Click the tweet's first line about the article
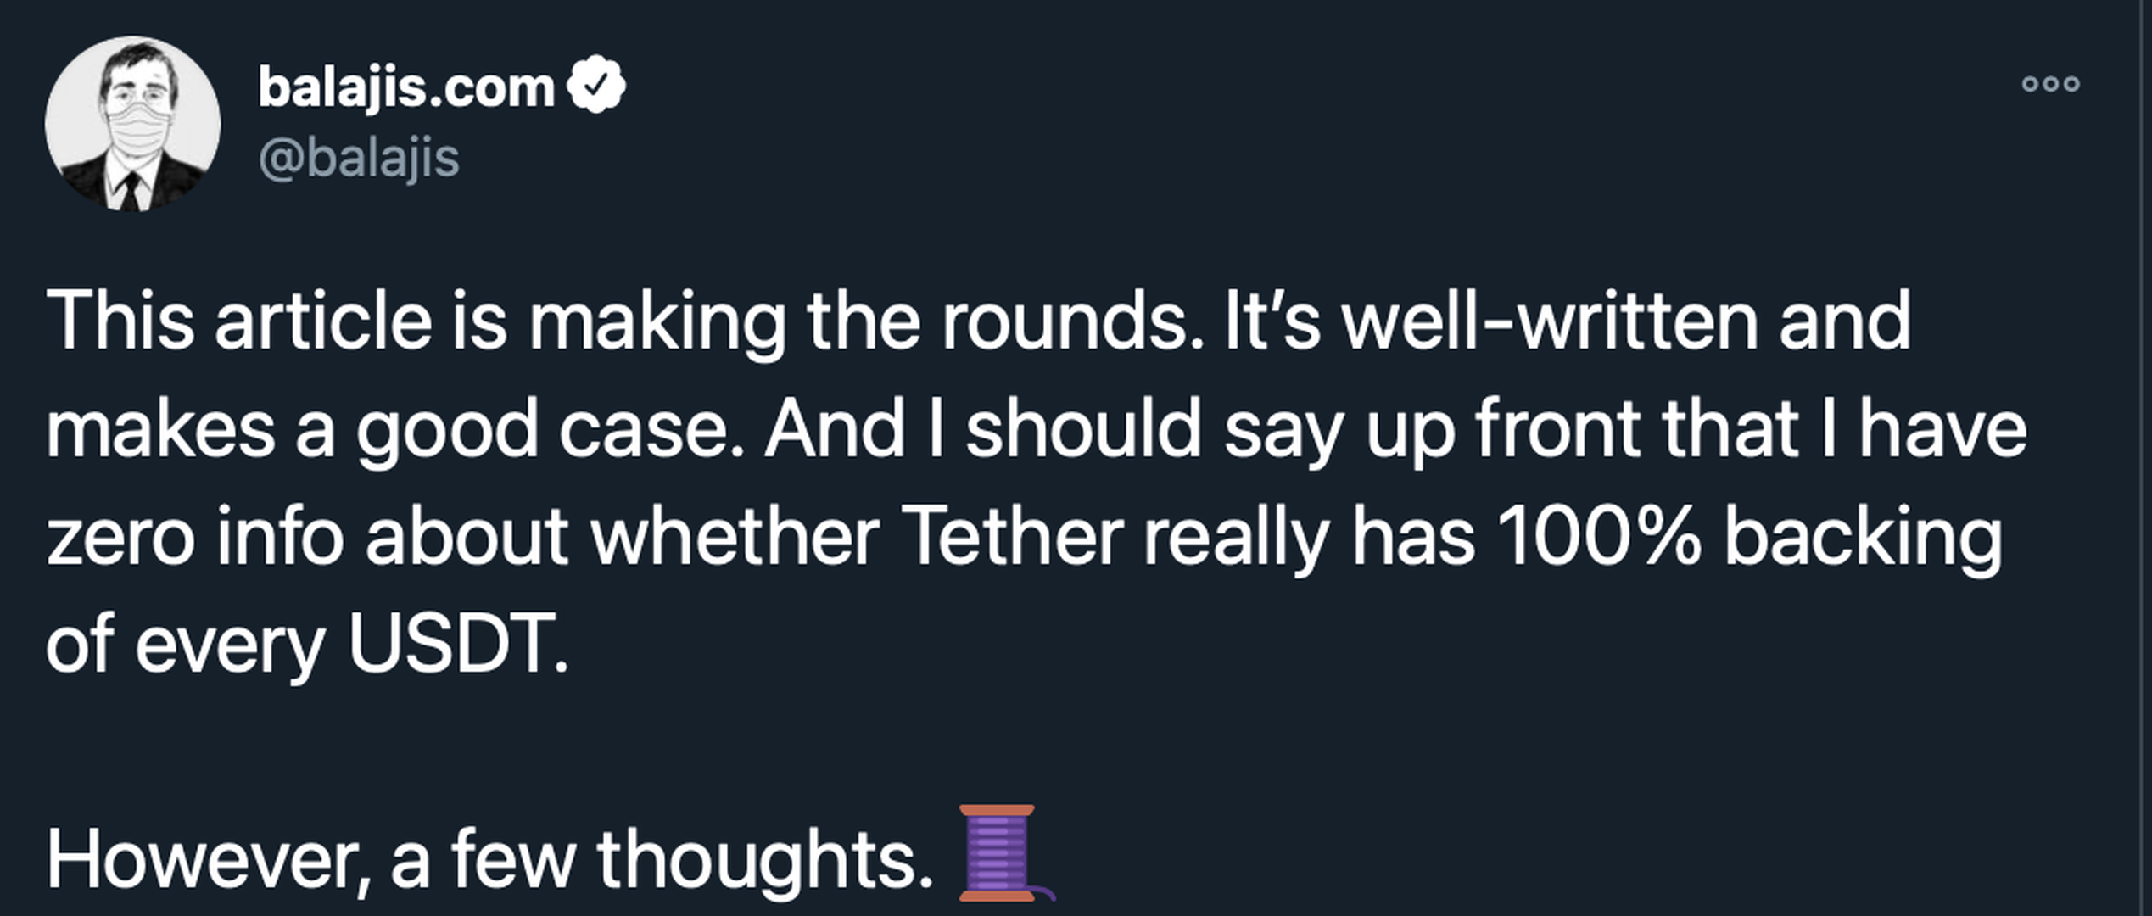 click(975, 321)
